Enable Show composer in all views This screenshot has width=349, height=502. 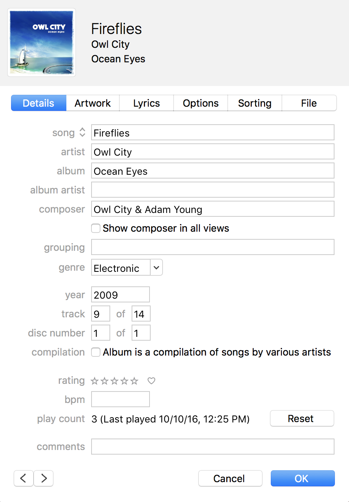coord(96,229)
